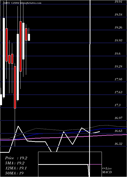127x177 pixels.
Task: Click the Price : 19.2 readout
Action: click(16, 158)
